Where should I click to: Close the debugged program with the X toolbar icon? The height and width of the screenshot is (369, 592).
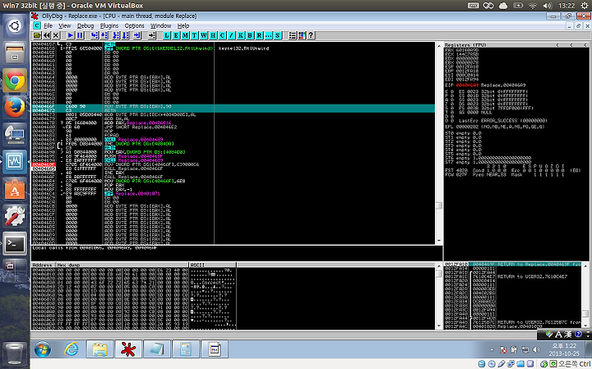click(56, 35)
